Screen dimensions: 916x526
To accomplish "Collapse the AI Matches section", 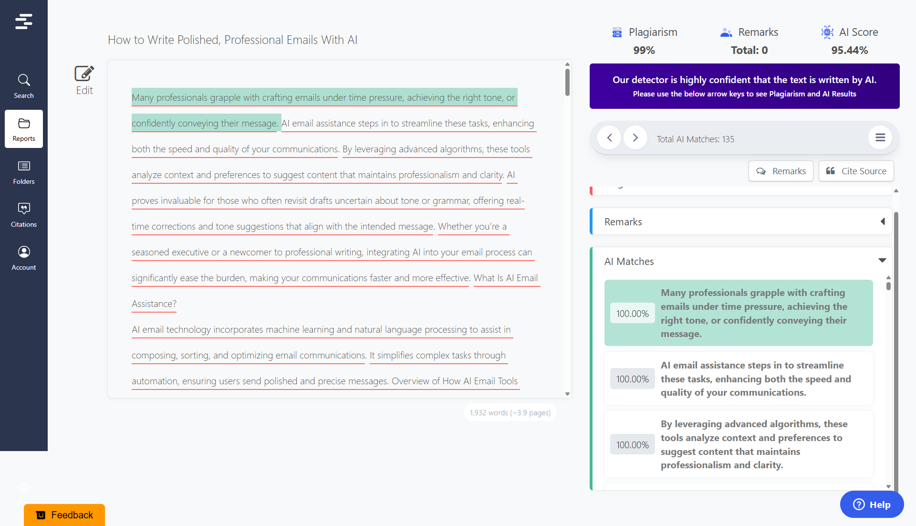I will tap(882, 260).
